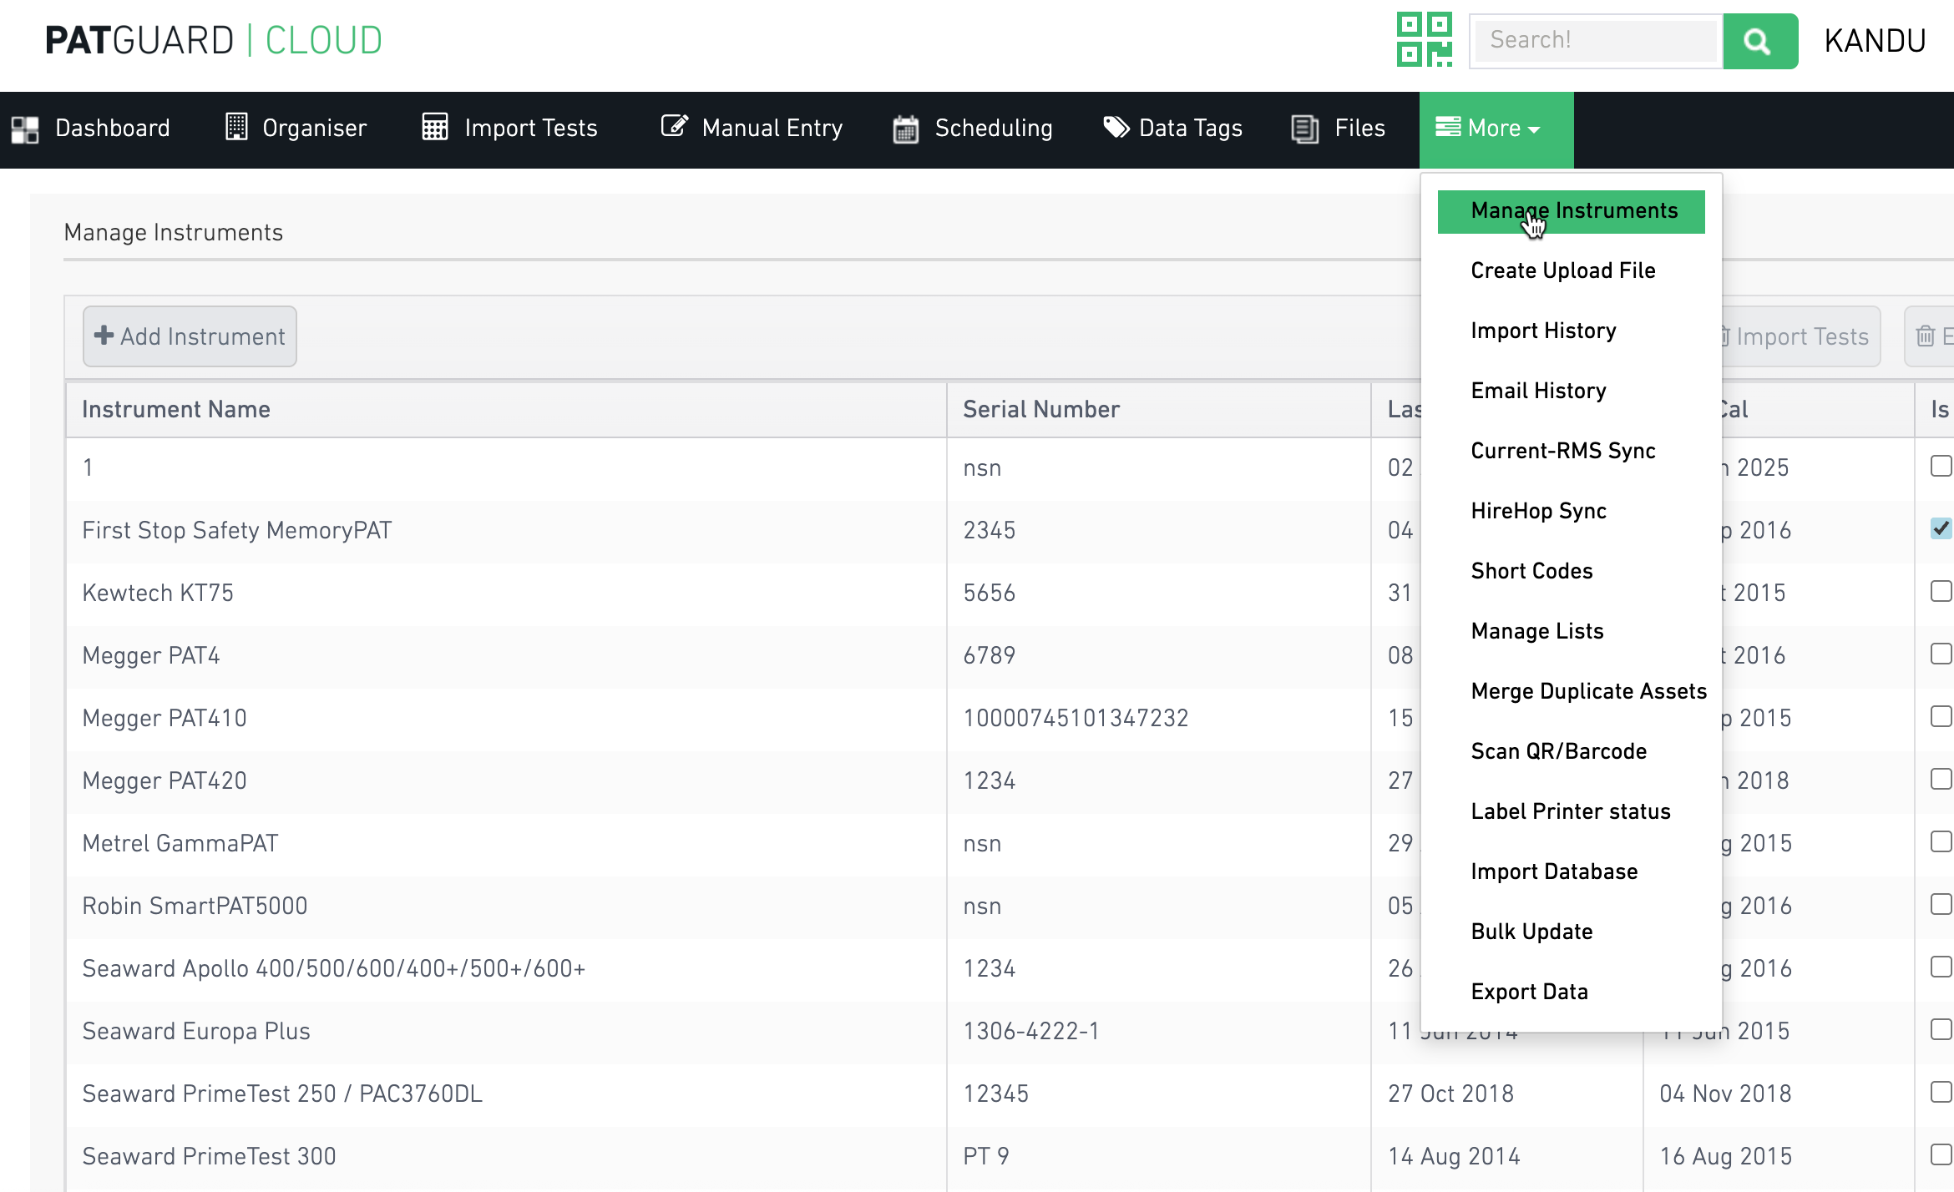This screenshot has width=1954, height=1192.
Task: Click the Scheduling calendar icon
Action: coord(906,129)
